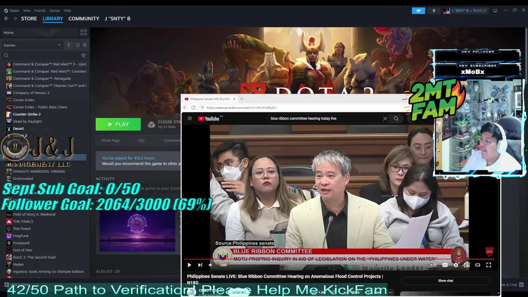Screen dimensions: 528x297
Task: Select Injustice: Gods Among Us Ultimate Edition
Action: click(48, 271)
